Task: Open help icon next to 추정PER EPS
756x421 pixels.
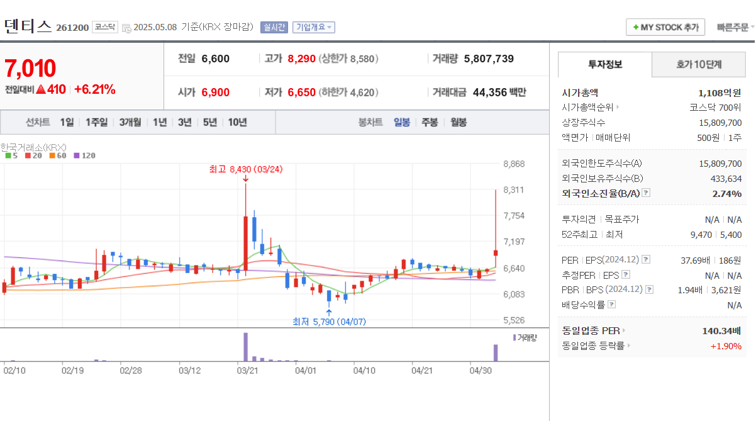Action: coord(626,275)
